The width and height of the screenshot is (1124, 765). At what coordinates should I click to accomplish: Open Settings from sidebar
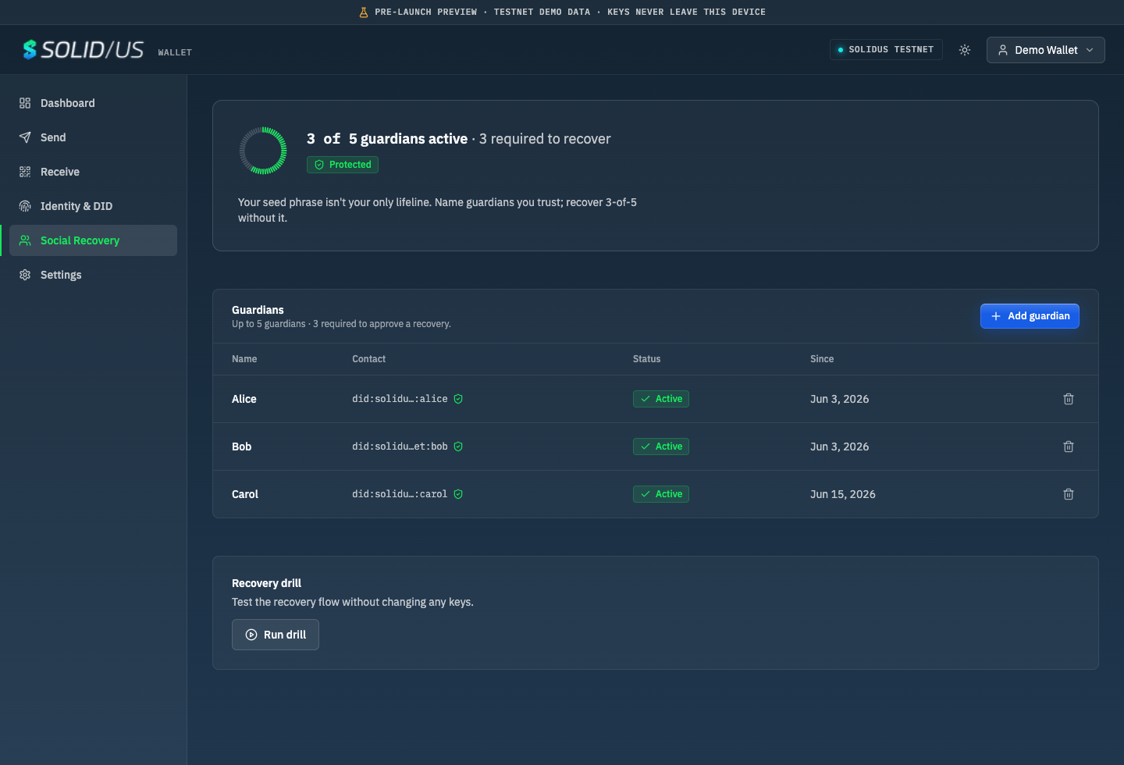pos(94,275)
